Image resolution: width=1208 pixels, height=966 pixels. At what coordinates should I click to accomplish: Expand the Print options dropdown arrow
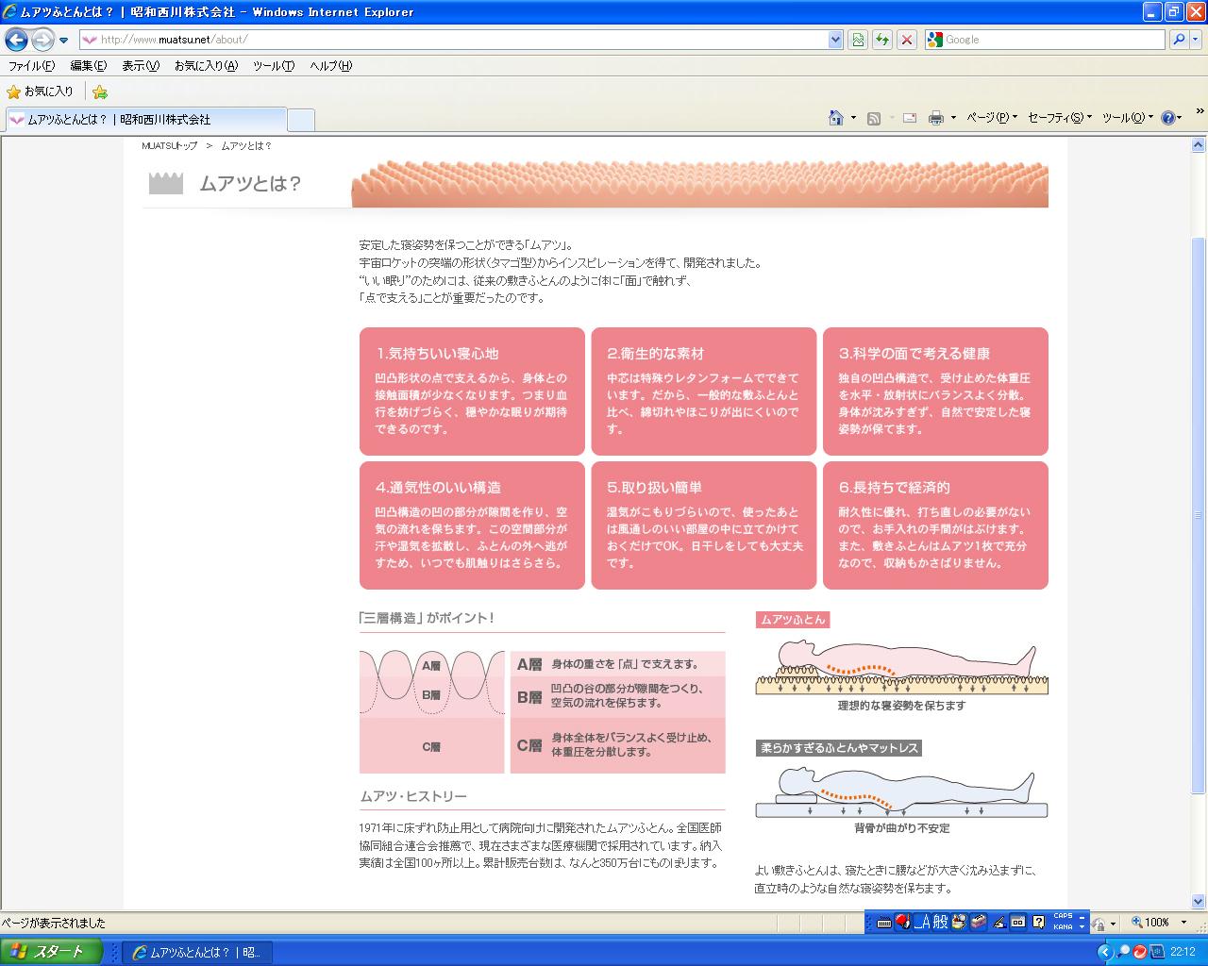point(953,118)
